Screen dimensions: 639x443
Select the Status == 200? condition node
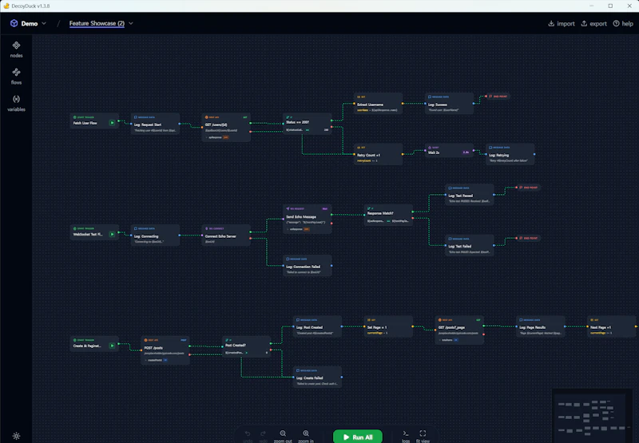308,124
